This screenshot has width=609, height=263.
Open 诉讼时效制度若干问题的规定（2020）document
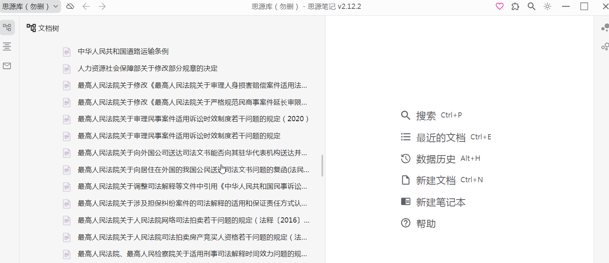(x=194, y=119)
